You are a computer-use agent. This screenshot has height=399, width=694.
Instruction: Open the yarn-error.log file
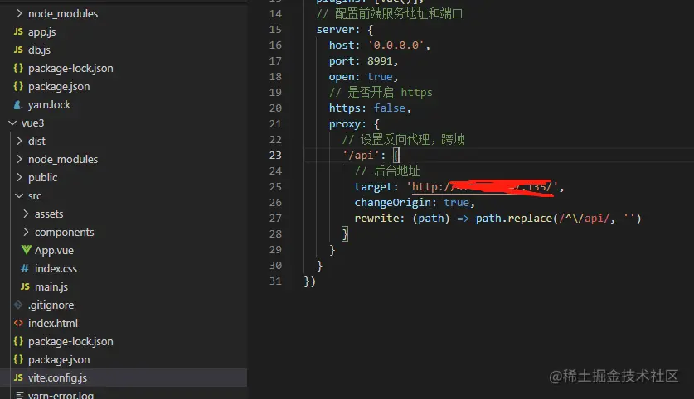tap(61, 395)
